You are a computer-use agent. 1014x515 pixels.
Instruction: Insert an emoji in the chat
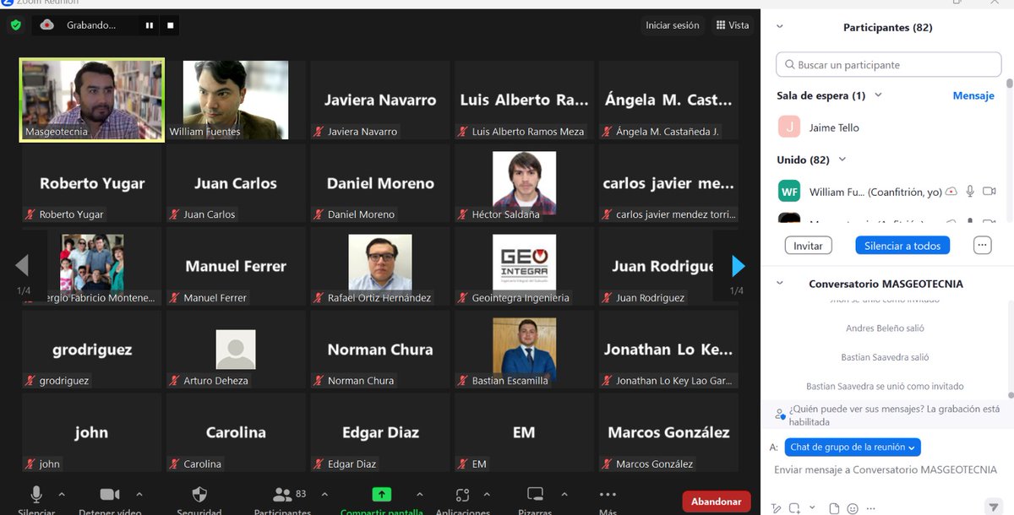853,507
